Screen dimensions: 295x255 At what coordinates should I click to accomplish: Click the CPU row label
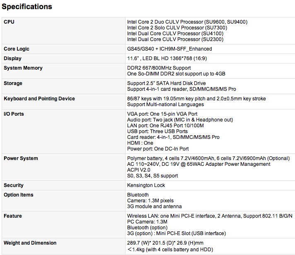(x=9, y=22)
